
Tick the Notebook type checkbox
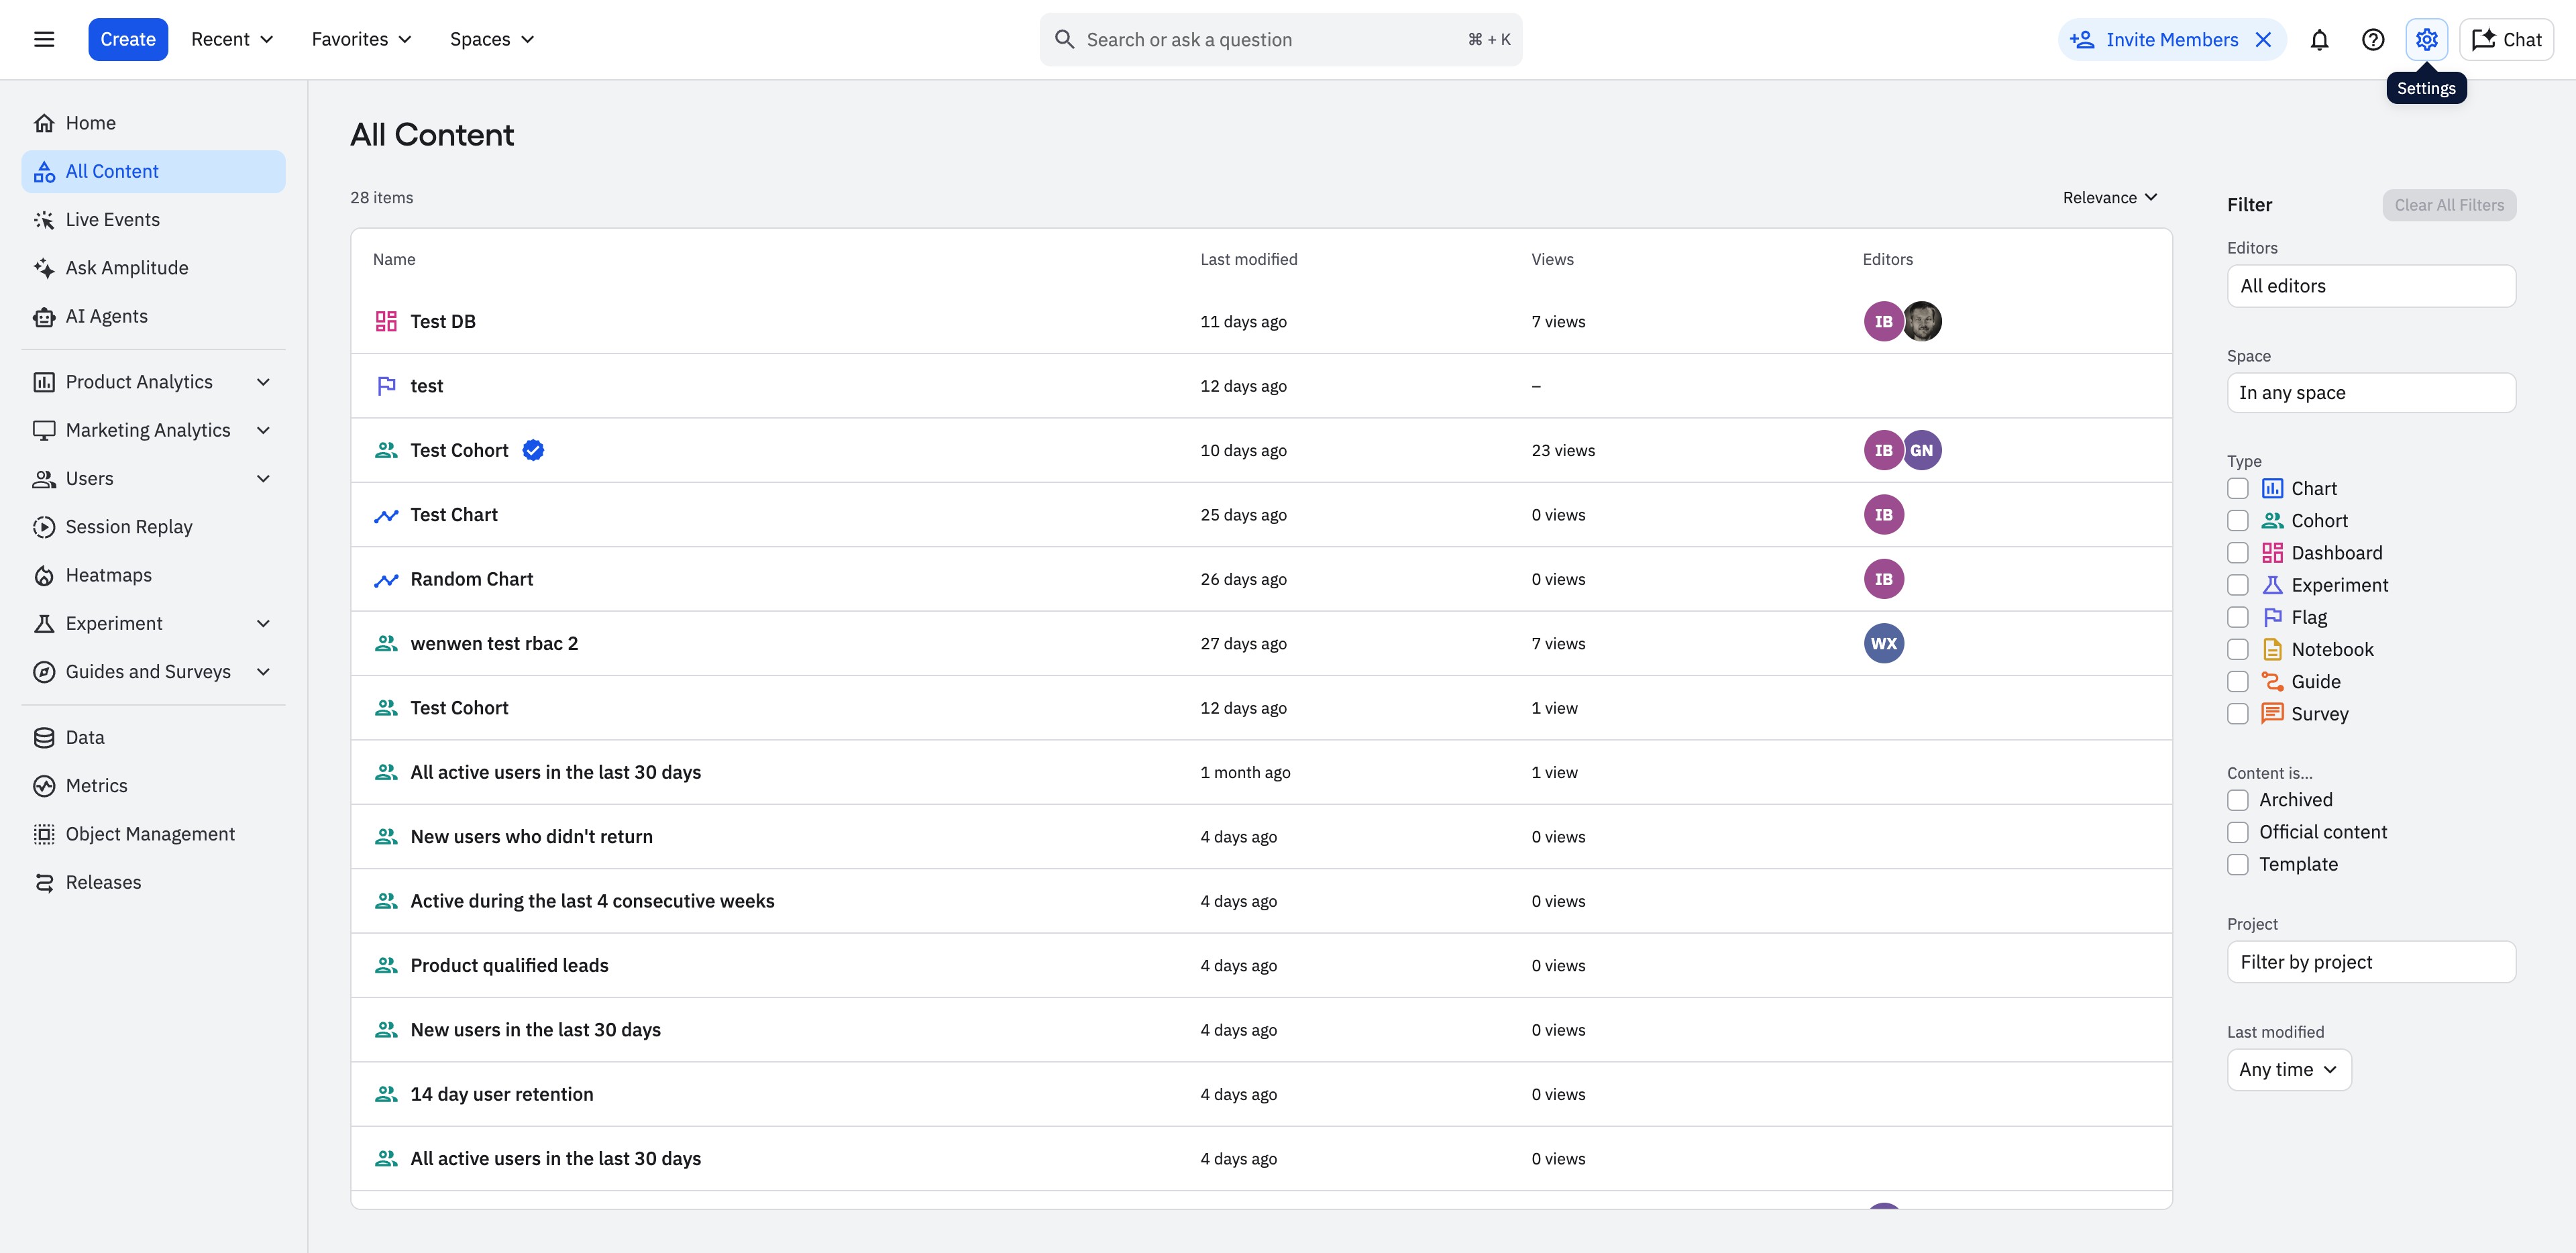tap(2238, 649)
